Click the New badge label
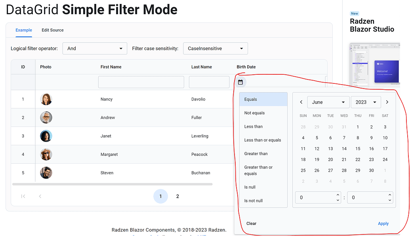 [355, 13]
